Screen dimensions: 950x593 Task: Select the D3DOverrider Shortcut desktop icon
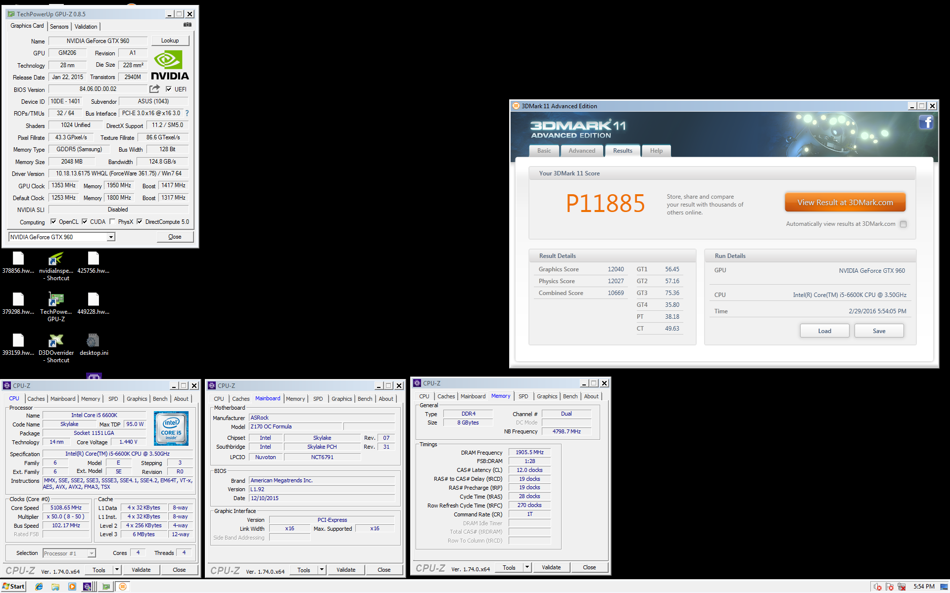(56, 348)
